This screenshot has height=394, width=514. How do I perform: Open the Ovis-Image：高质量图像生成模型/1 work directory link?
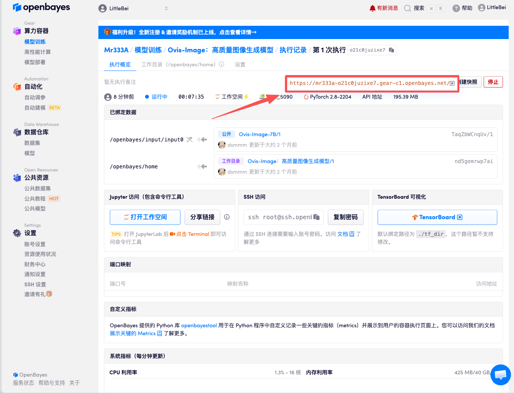291,161
